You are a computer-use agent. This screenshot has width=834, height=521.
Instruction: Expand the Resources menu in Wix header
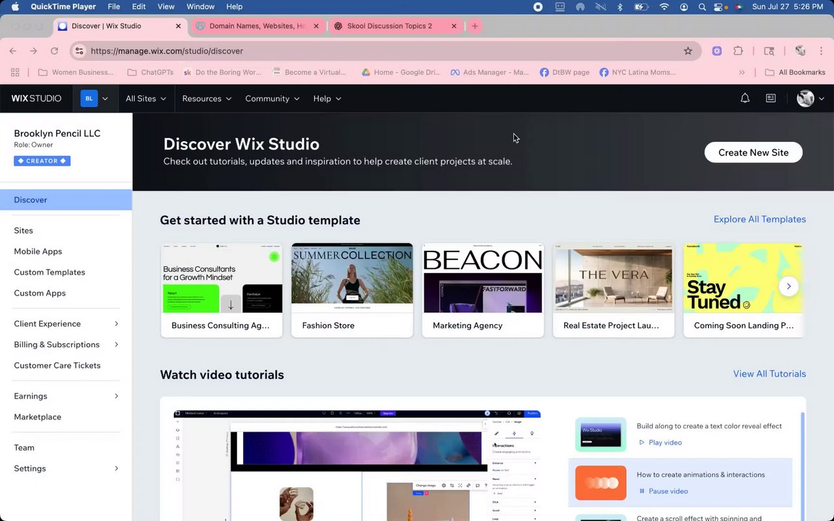[207, 98]
